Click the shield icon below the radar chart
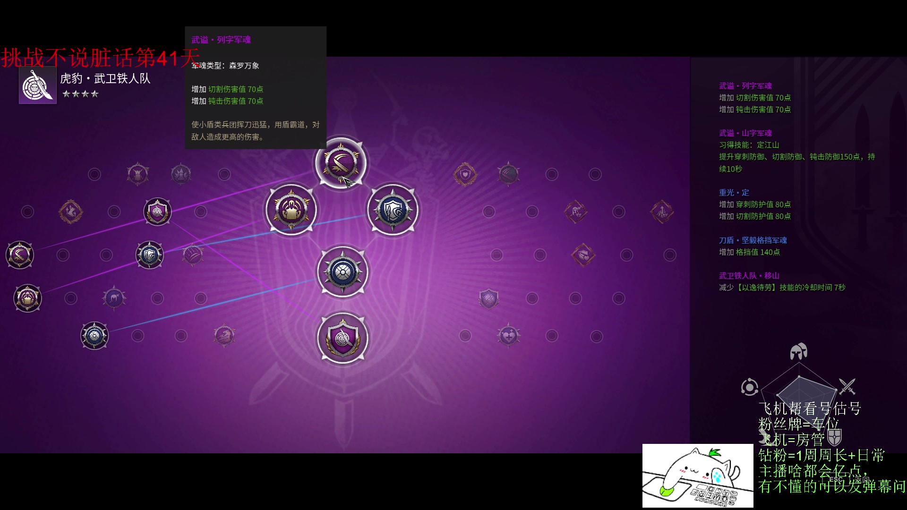 835,437
